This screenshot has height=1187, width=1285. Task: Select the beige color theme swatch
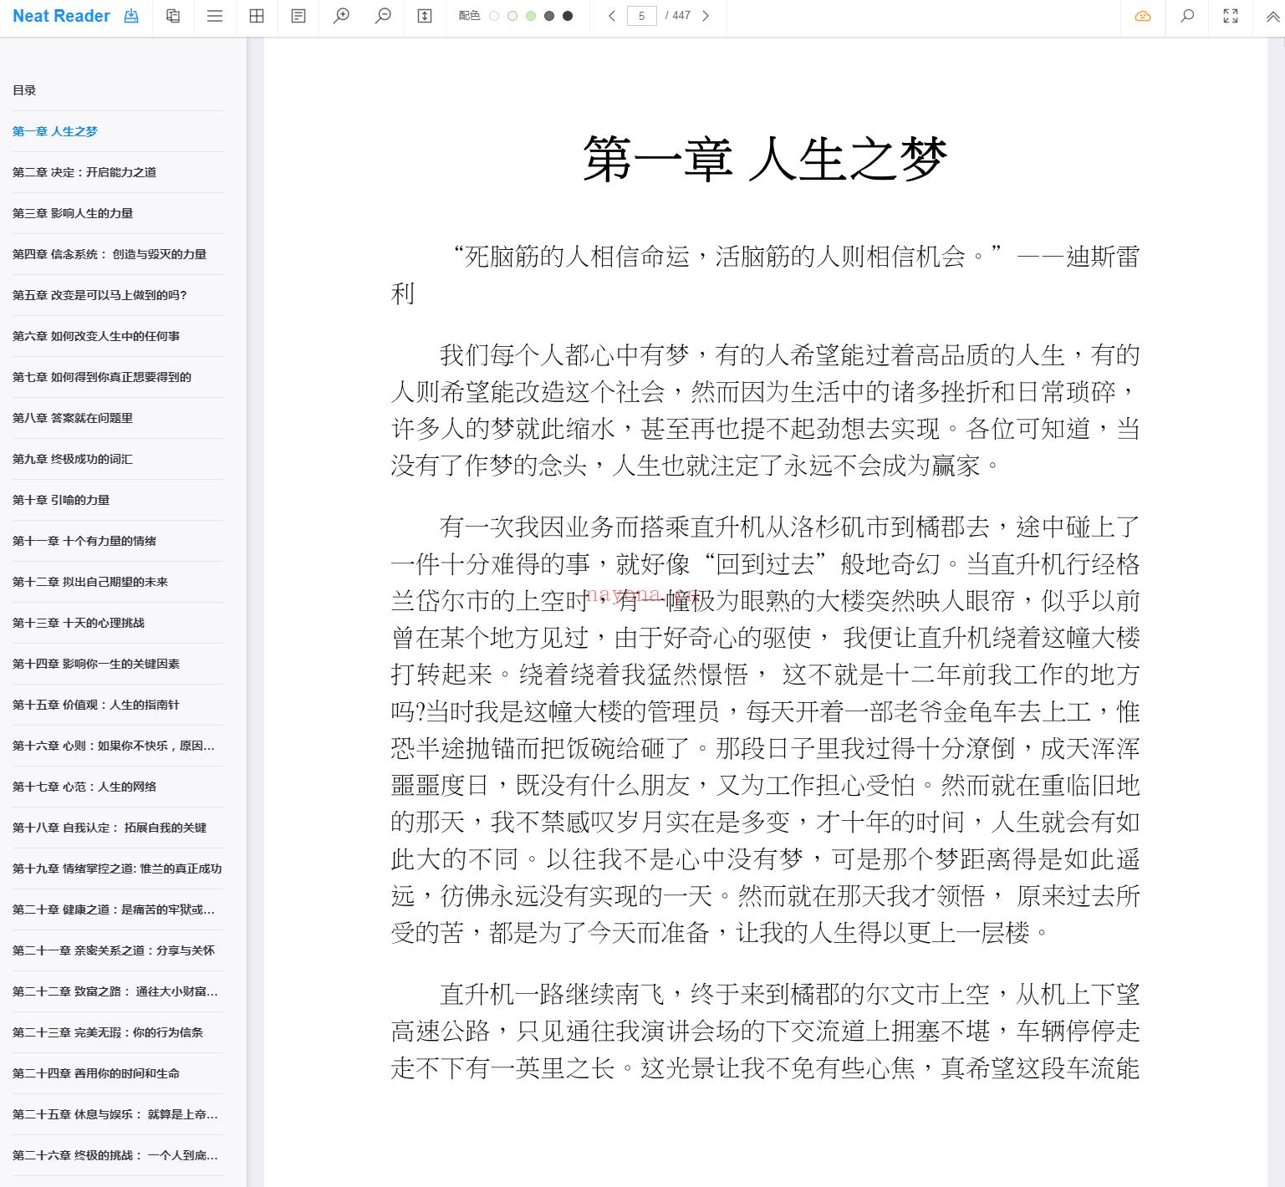pyautogui.click(x=512, y=16)
